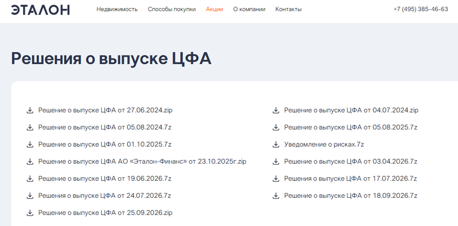Download Решения о выпуске ЦФА от 24.07.2026.7z
458x226 pixels.
104,196
